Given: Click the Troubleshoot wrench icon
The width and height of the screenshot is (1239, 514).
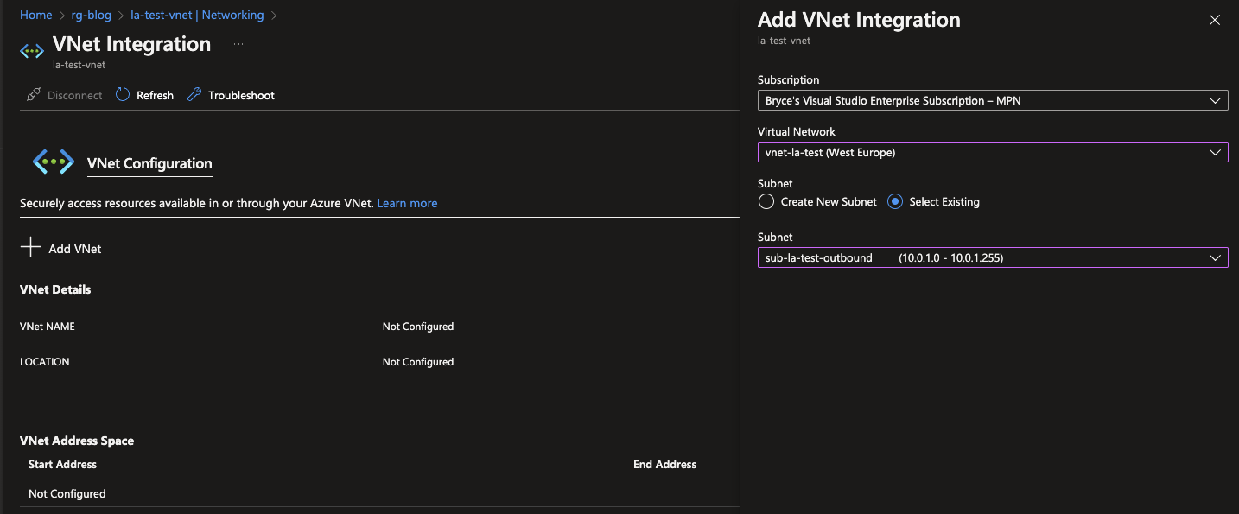Looking at the screenshot, I should (x=194, y=95).
